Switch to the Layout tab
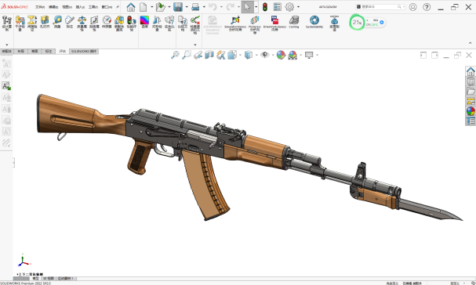Screen dimensions: 476x285 20,51
